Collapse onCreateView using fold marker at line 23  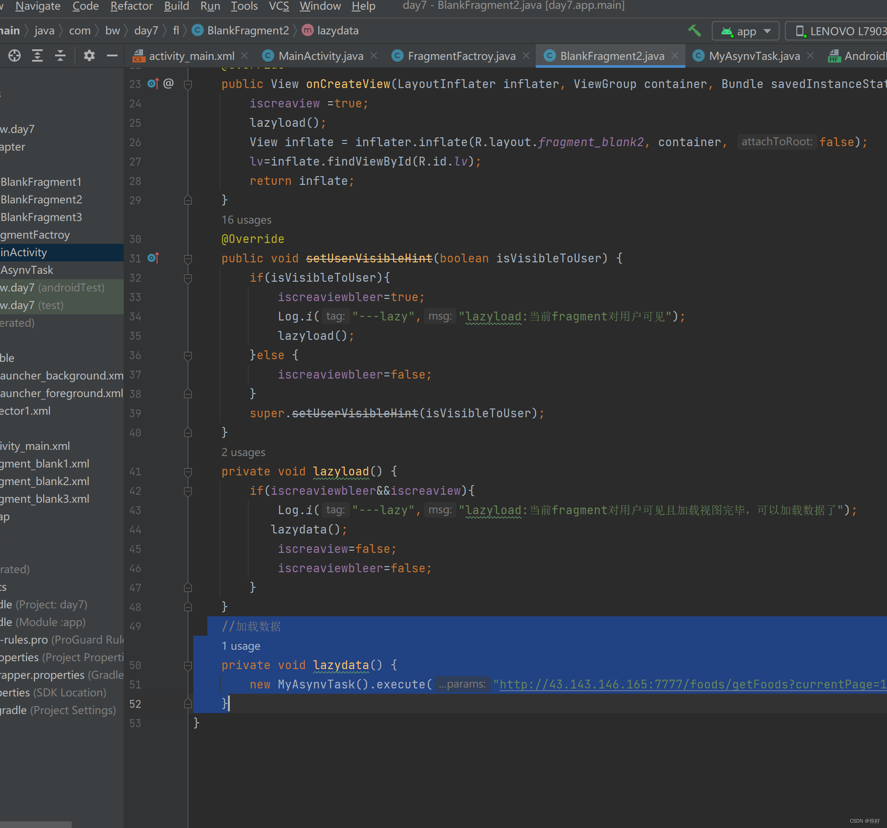click(188, 85)
